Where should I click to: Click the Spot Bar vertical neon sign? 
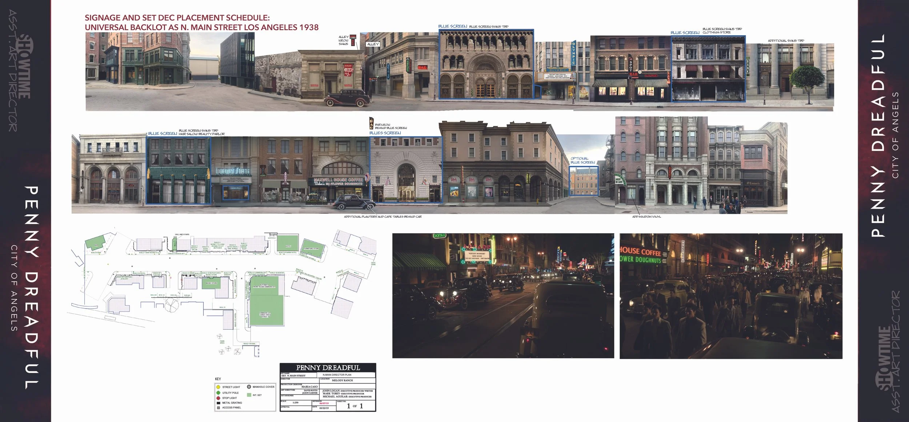tap(631, 65)
